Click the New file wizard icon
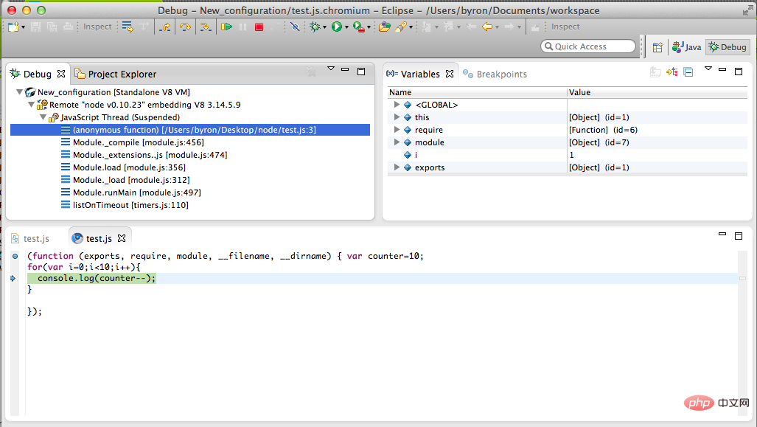 click(x=13, y=27)
